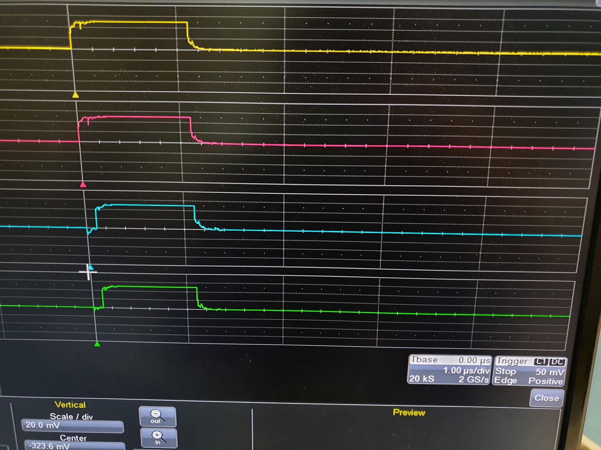The width and height of the screenshot is (601, 450).
Task: Click the Preview panel heading
Action: 409,412
